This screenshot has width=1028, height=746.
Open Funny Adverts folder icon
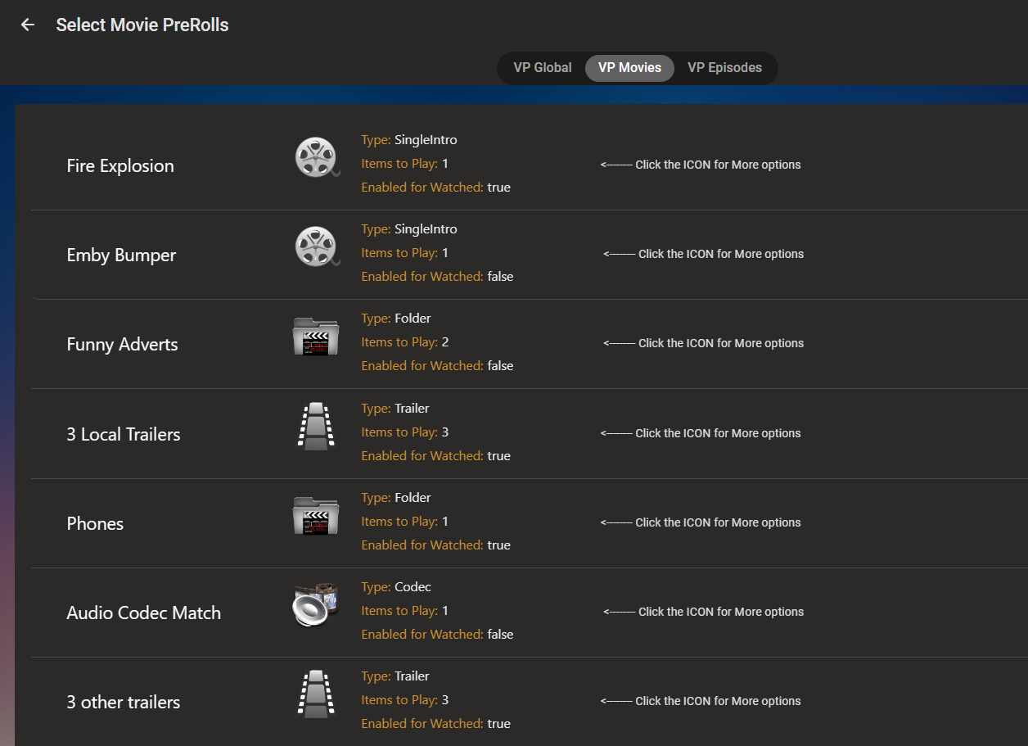click(x=316, y=336)
